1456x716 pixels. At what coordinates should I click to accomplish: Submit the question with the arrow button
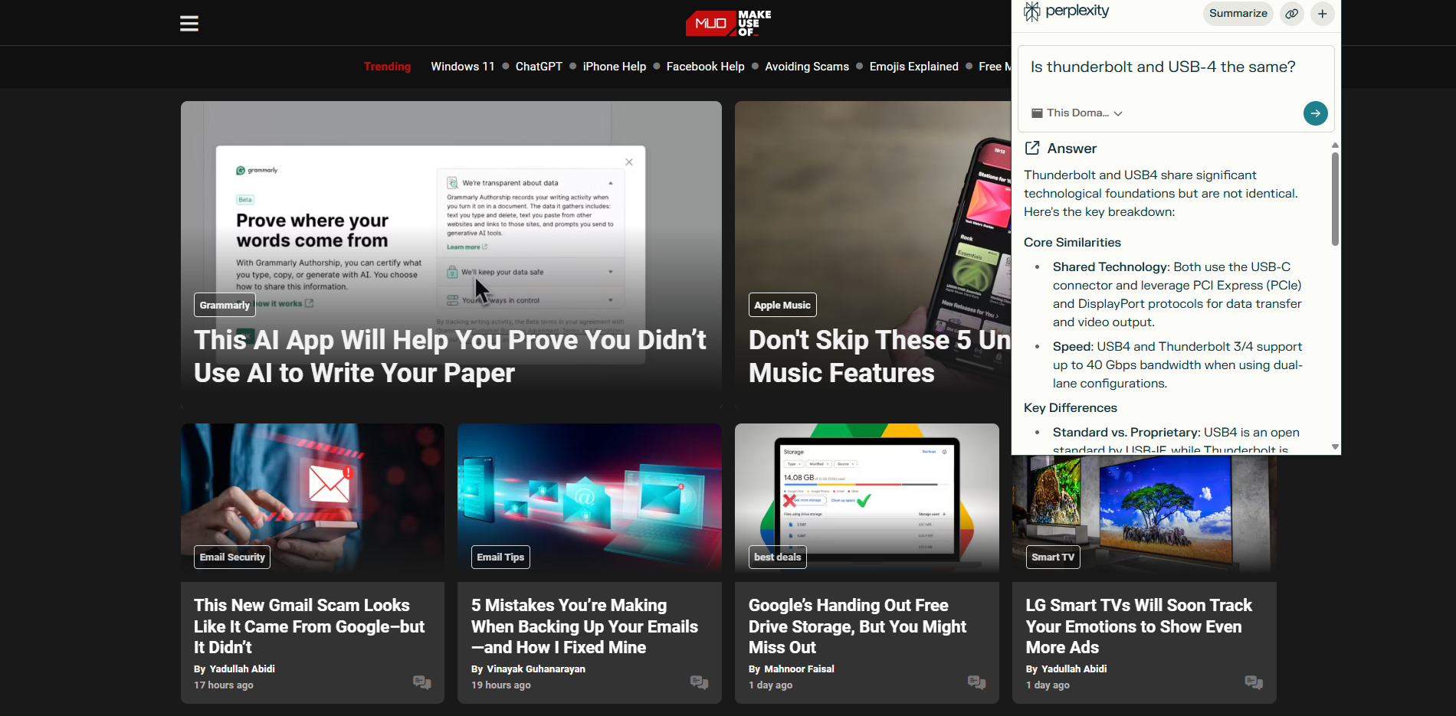coord(1316,113)
